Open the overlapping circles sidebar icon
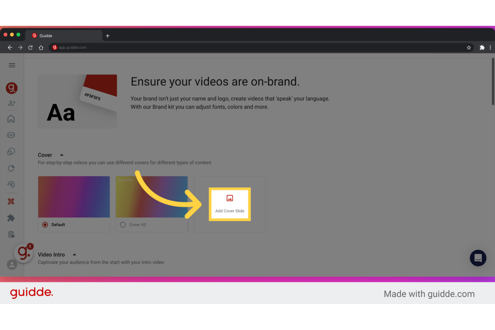495x330 pixels. click(11, 151)
